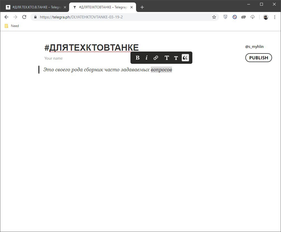Toggle blockquote formatting button
This screenshot has height=232, width=281.
(185, 58)
